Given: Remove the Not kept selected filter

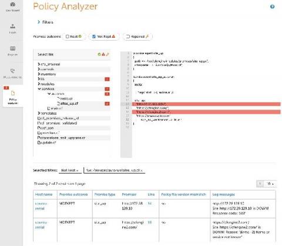Looking at the screenshot, I should 77,171.
